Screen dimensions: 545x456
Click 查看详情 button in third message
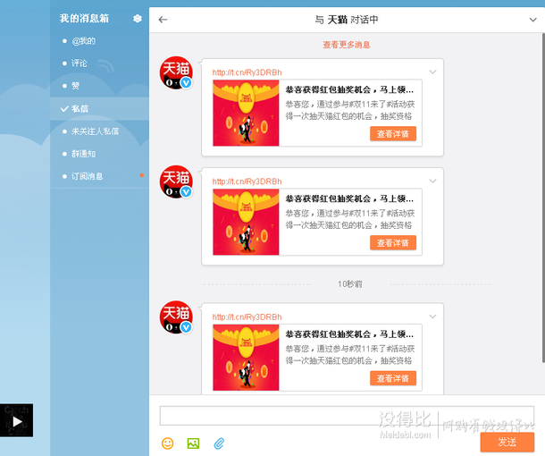(x=393, y=378)
